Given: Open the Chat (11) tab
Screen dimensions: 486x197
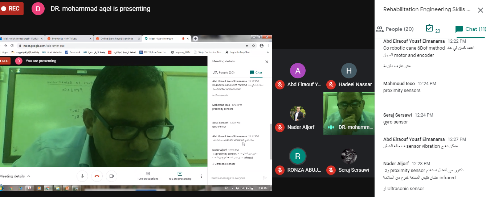Looking at the screenshot, I should [x=470, y=29].
